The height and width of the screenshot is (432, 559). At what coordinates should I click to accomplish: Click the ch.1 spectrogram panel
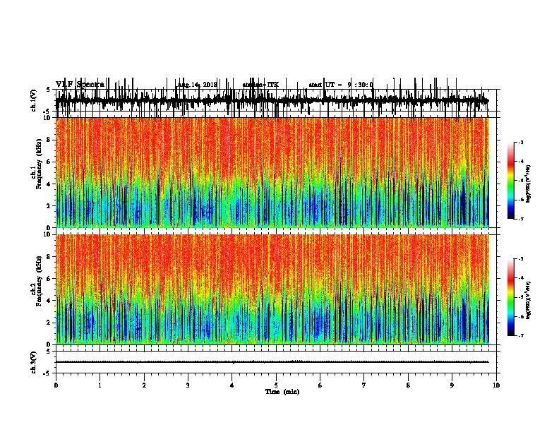272,172
